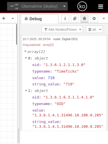Click msg.payload : array[2] label
Viewport: 108px width, 144px height.
(38, 45)
